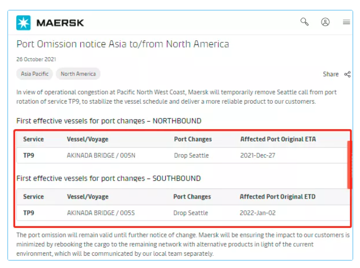The height and width of the screenshot is (268, 360).
Task: Click the share network icon
Action: [347, 75]
